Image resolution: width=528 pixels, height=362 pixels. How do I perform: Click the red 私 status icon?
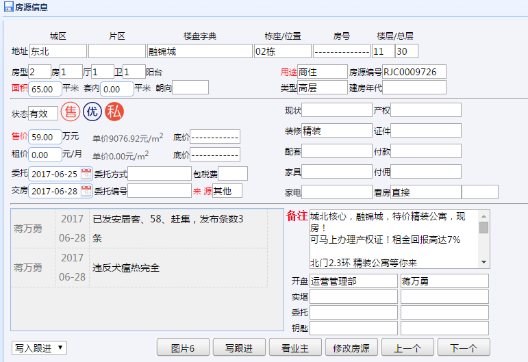(x=114, y=112)
